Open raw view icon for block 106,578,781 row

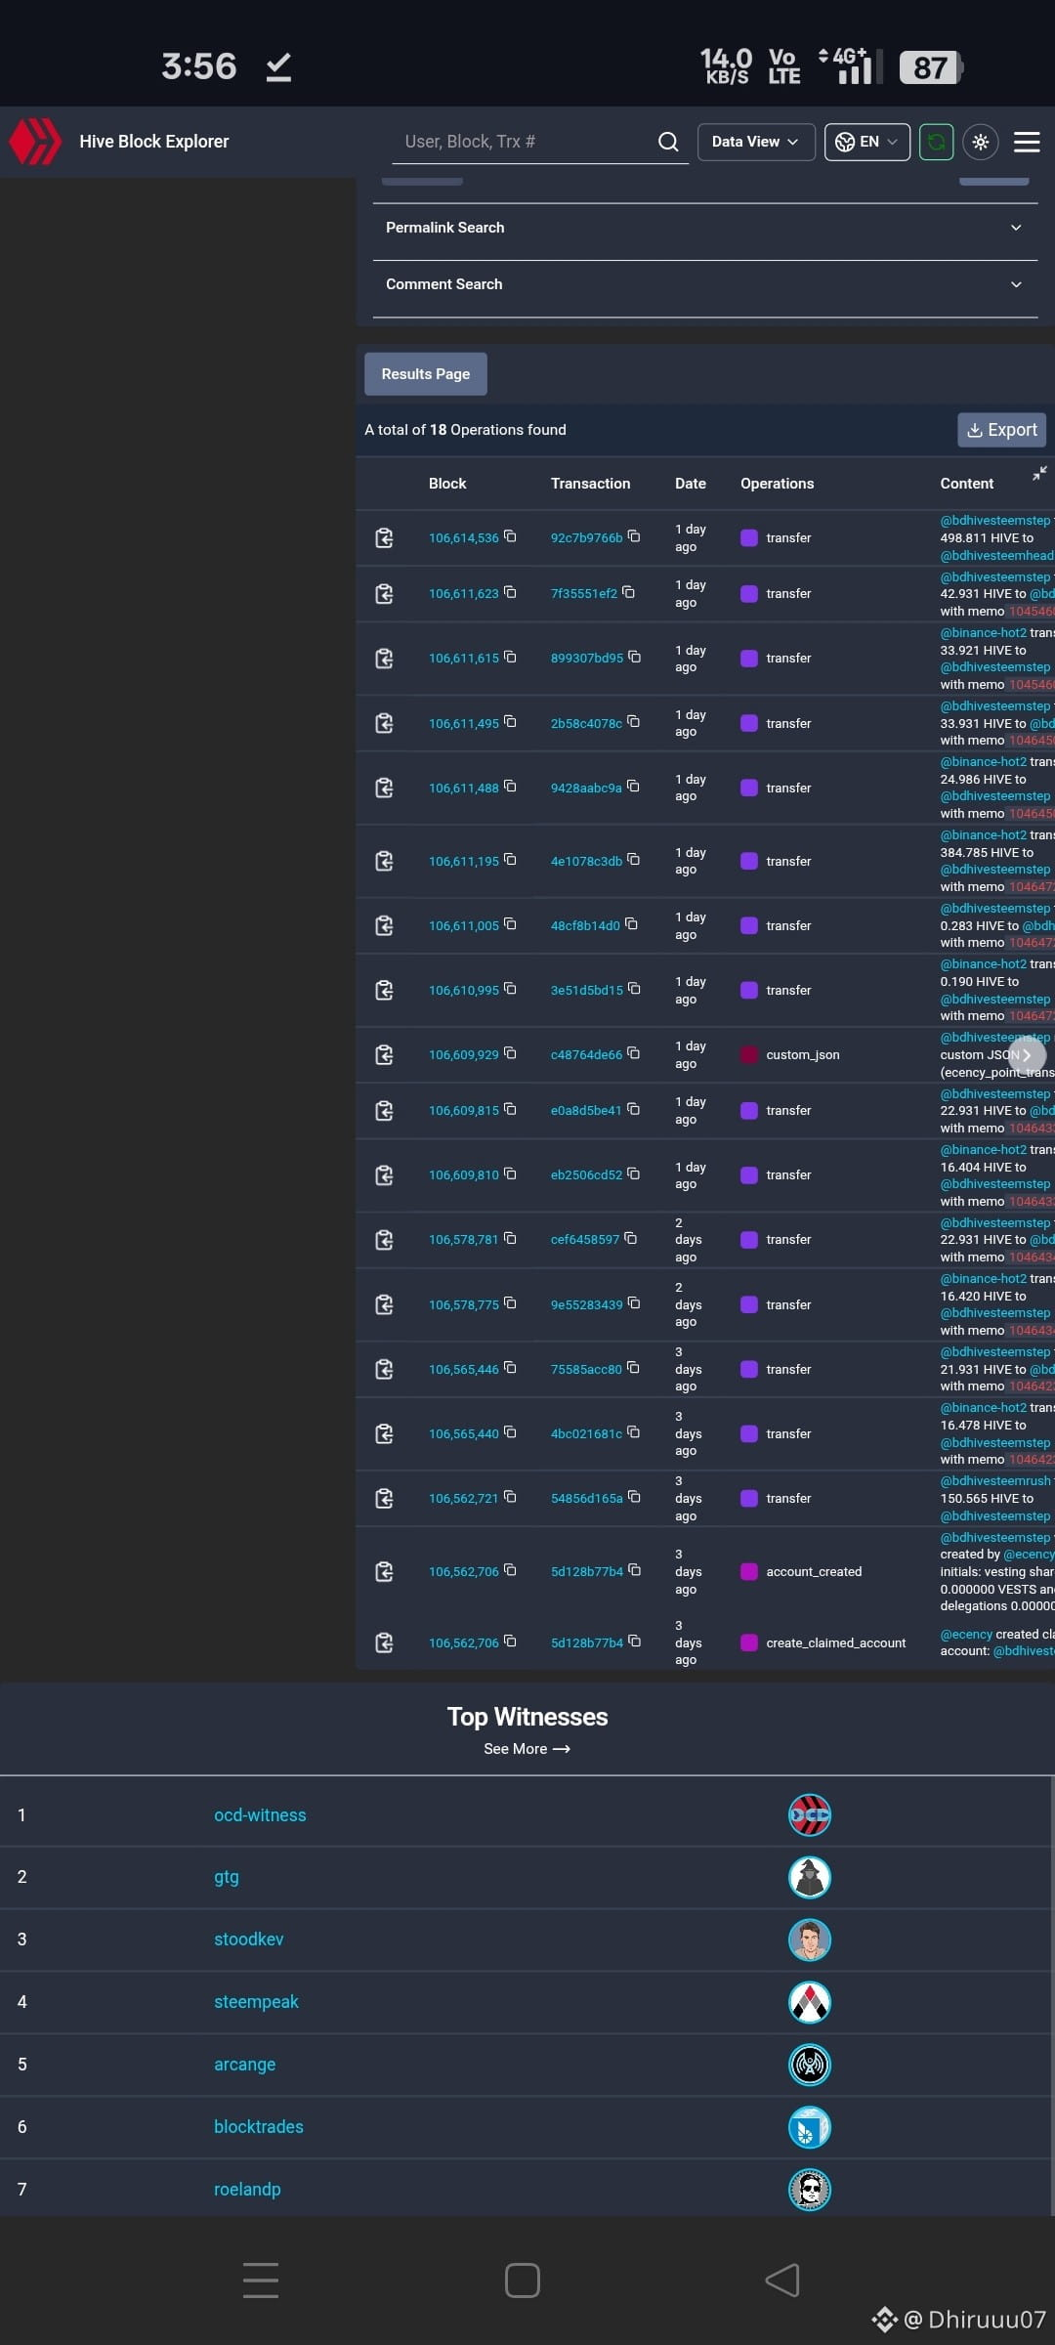coord(384,1240)
